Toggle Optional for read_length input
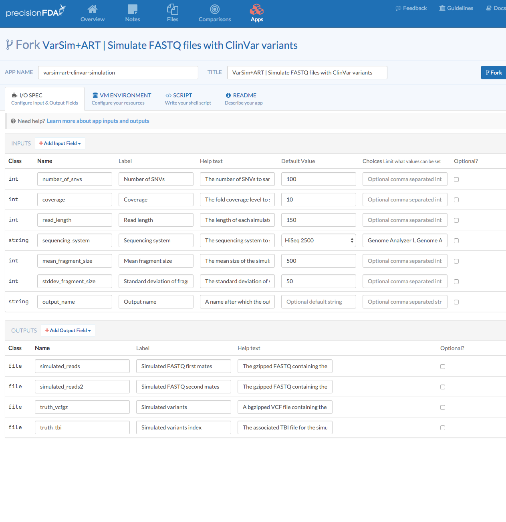 pyautogui.click(x=456, y=220)
